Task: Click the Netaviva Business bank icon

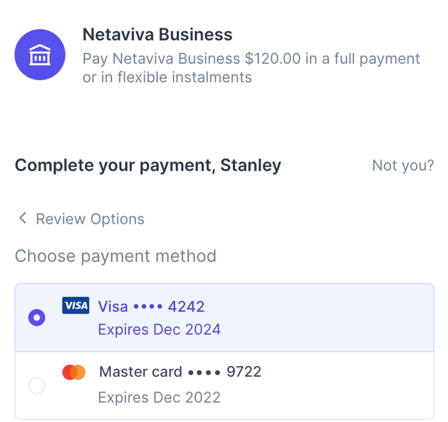Action: pyautogui.click(x=39, y=54)
